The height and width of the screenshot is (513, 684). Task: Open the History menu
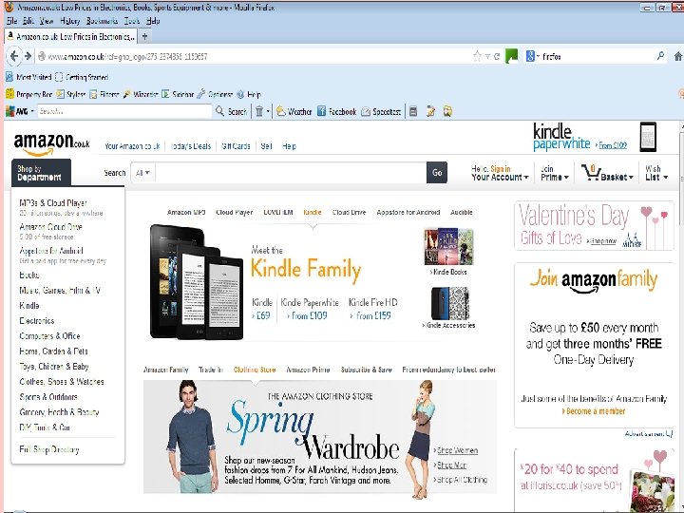tap(69, 21)
